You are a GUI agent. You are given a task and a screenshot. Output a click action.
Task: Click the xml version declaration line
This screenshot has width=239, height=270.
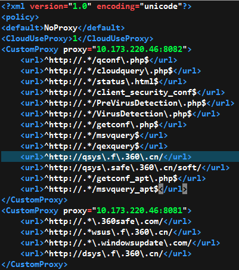pyautogui.click(x=97, y=7)
